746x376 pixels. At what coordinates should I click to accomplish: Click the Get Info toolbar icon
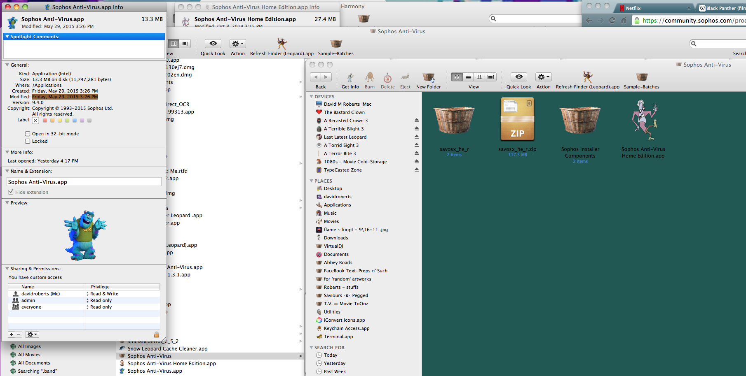click(350, 77)
